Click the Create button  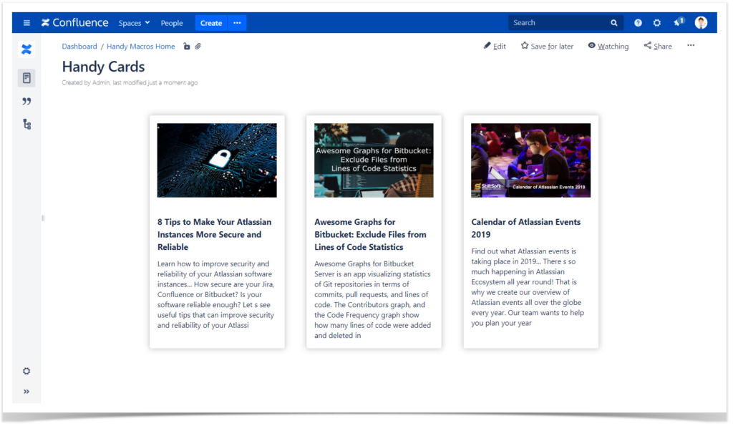point(210,22)
